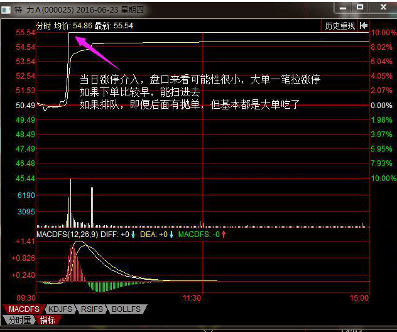397x332 pixels.
Task: Click the MACDFS(12,26,9) parameter label
Action: click(x=67, y=235)
